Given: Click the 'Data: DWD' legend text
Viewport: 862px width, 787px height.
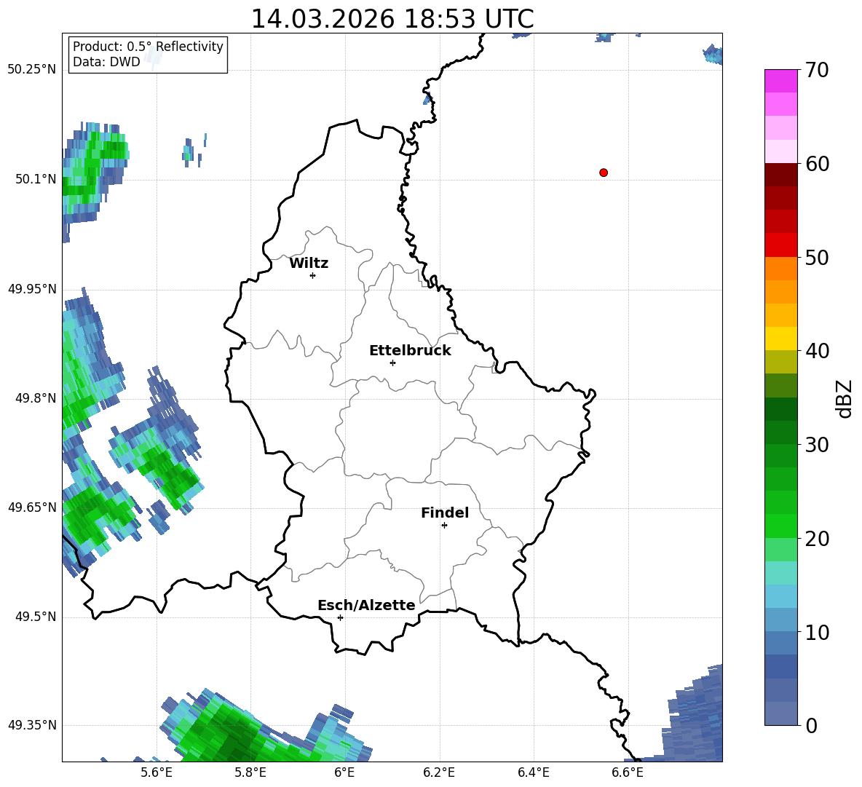Looking at the screenshot, I should pos(106,62).
